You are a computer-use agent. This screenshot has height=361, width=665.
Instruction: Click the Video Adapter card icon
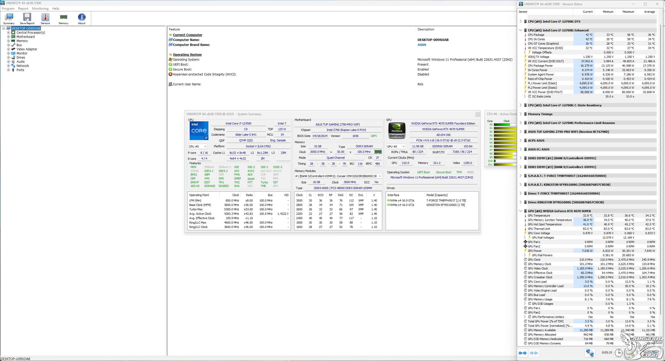click(x=13, y=49)
